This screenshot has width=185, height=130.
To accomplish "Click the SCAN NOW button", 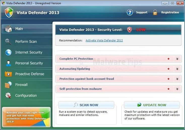I will [86, 105].
